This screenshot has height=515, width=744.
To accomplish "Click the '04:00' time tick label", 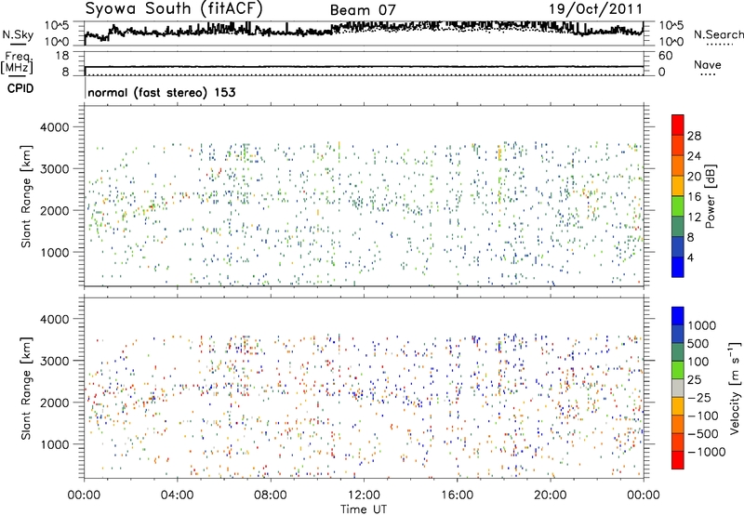I will coord(177,495).
